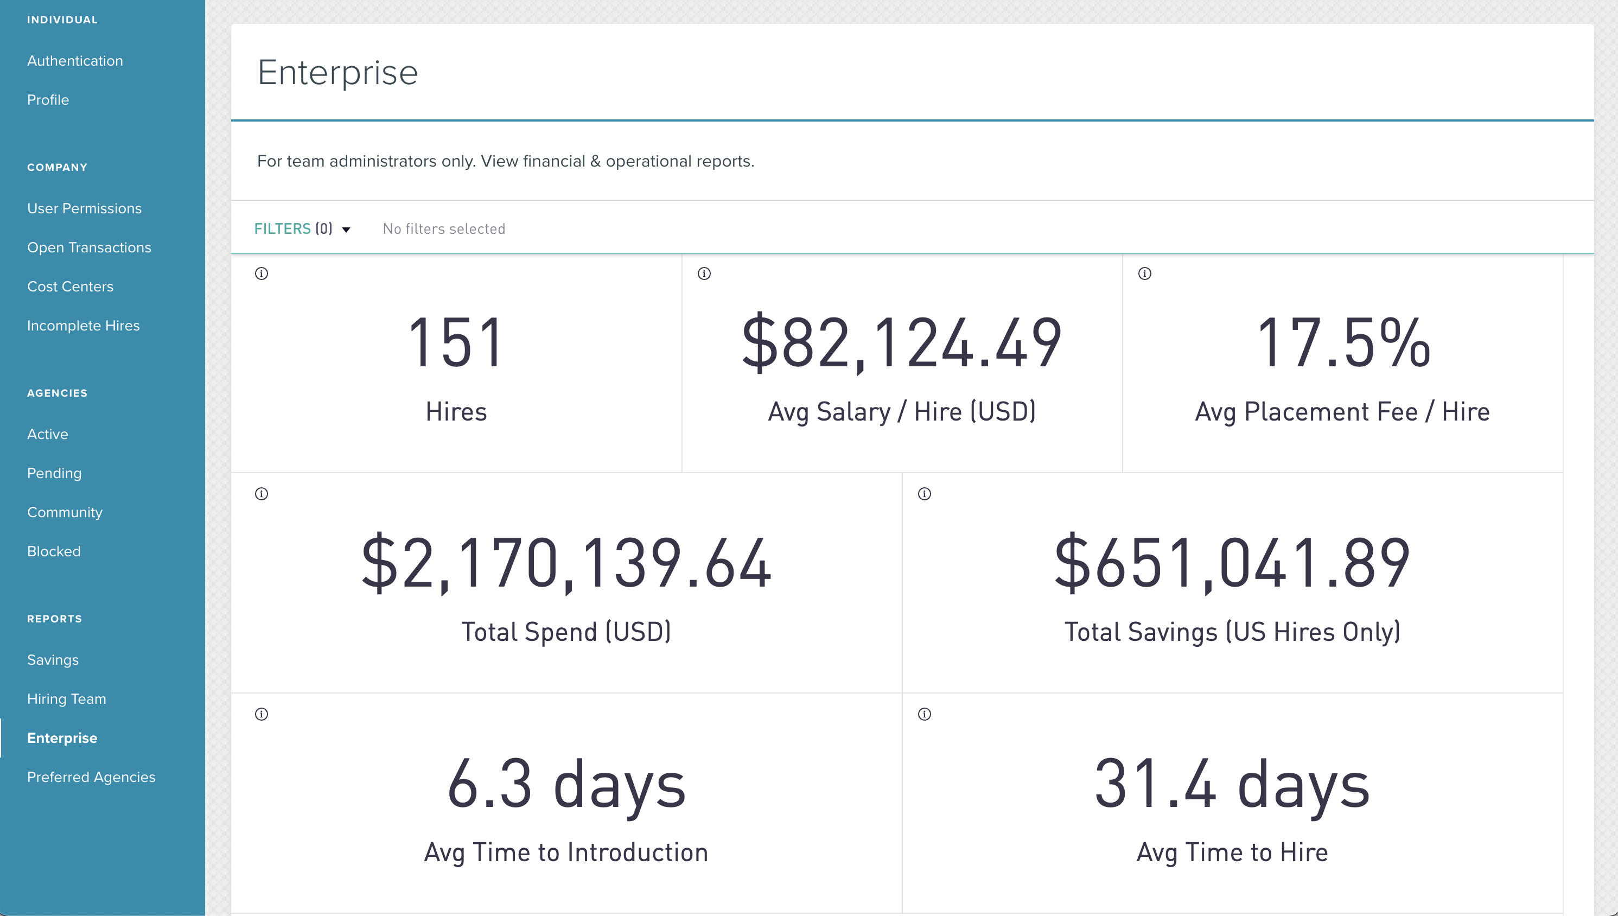Open the Incomplete Hires page
Image resolution: width=1618 pixels, height=916 pixels.
83,325
